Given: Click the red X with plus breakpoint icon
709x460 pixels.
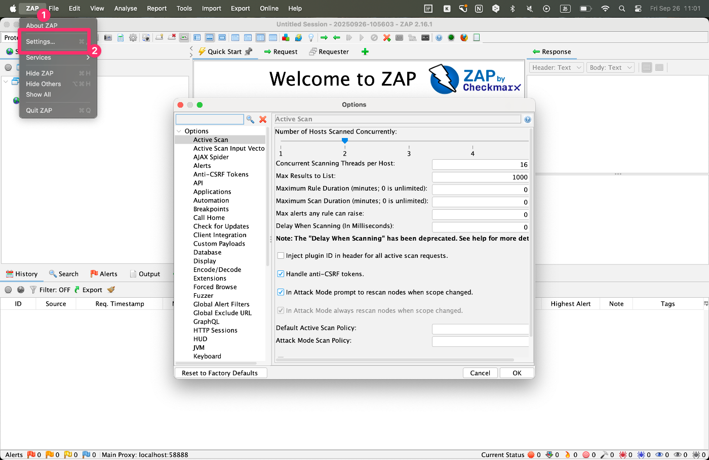Looking at the screenshot, I should tap(387, 37).
